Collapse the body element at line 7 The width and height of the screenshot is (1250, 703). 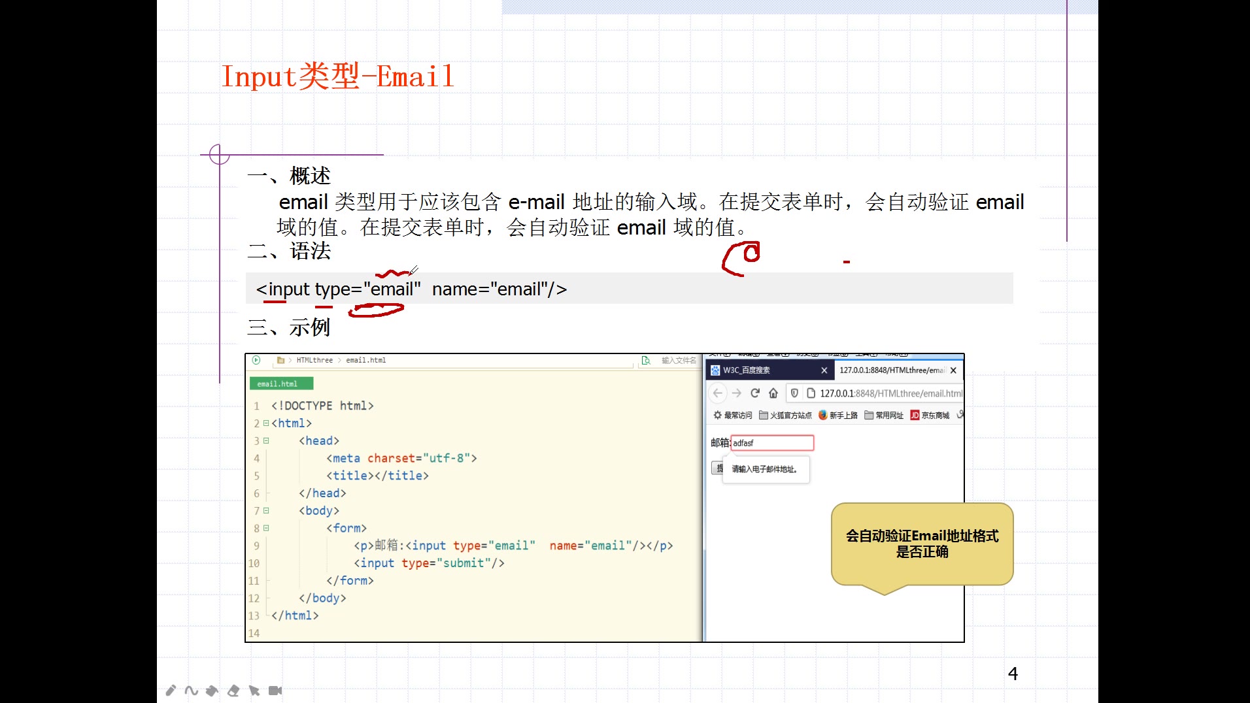click(x=266, y=510)
